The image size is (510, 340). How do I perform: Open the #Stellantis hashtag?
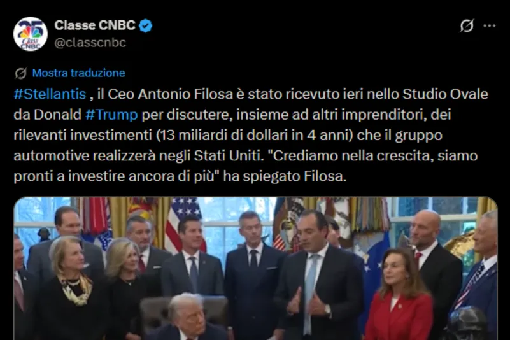[50, 94]
